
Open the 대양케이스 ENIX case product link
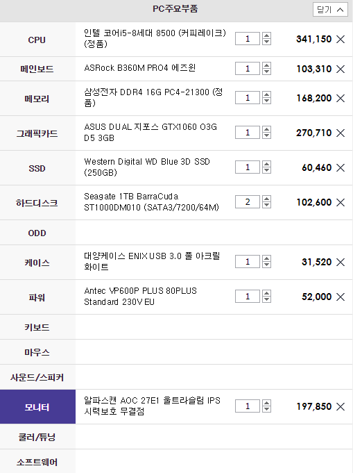tap(152, 262)
